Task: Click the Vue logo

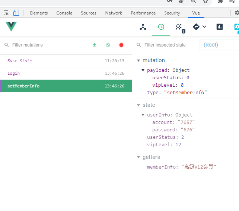Action: (x=11, y=26)
